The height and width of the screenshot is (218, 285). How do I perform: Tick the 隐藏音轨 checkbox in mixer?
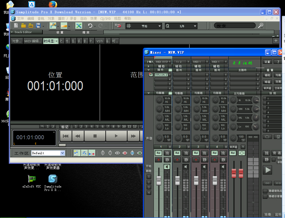[x=265, y=191]
